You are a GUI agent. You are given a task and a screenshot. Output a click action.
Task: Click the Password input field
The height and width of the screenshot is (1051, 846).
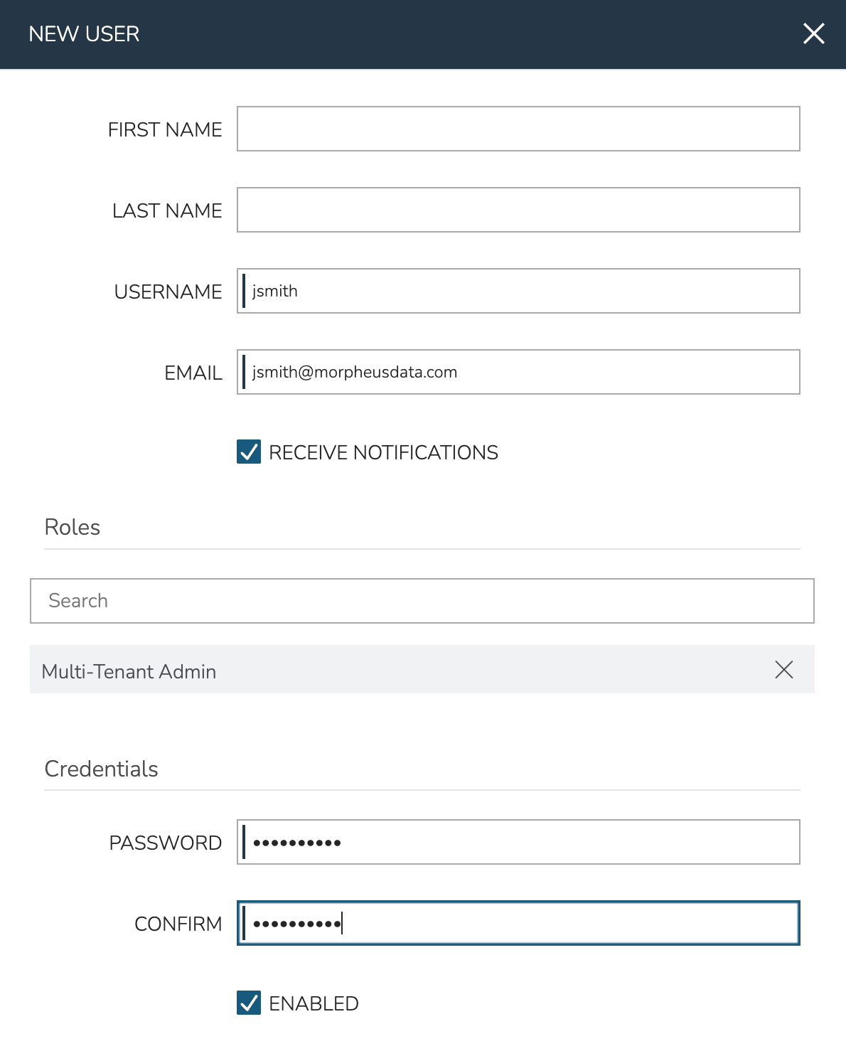[x=518, y=843]
